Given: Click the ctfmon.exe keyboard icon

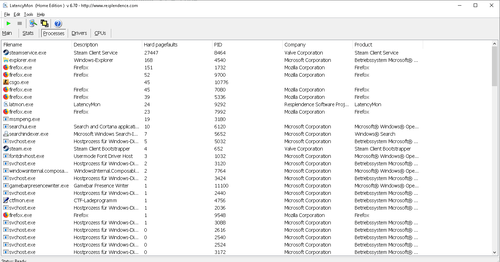Looking at the screenshot, I should 5,200.
